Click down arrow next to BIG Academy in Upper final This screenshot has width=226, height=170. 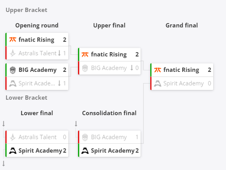click(x=131, y=68)
